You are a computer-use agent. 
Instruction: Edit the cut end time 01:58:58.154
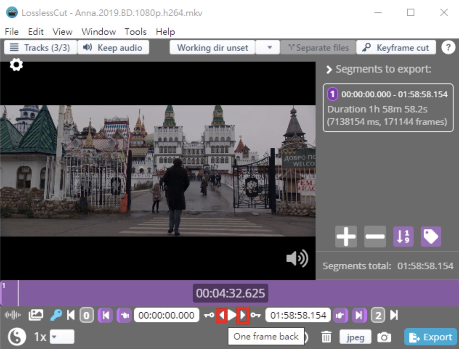[298, 315]
